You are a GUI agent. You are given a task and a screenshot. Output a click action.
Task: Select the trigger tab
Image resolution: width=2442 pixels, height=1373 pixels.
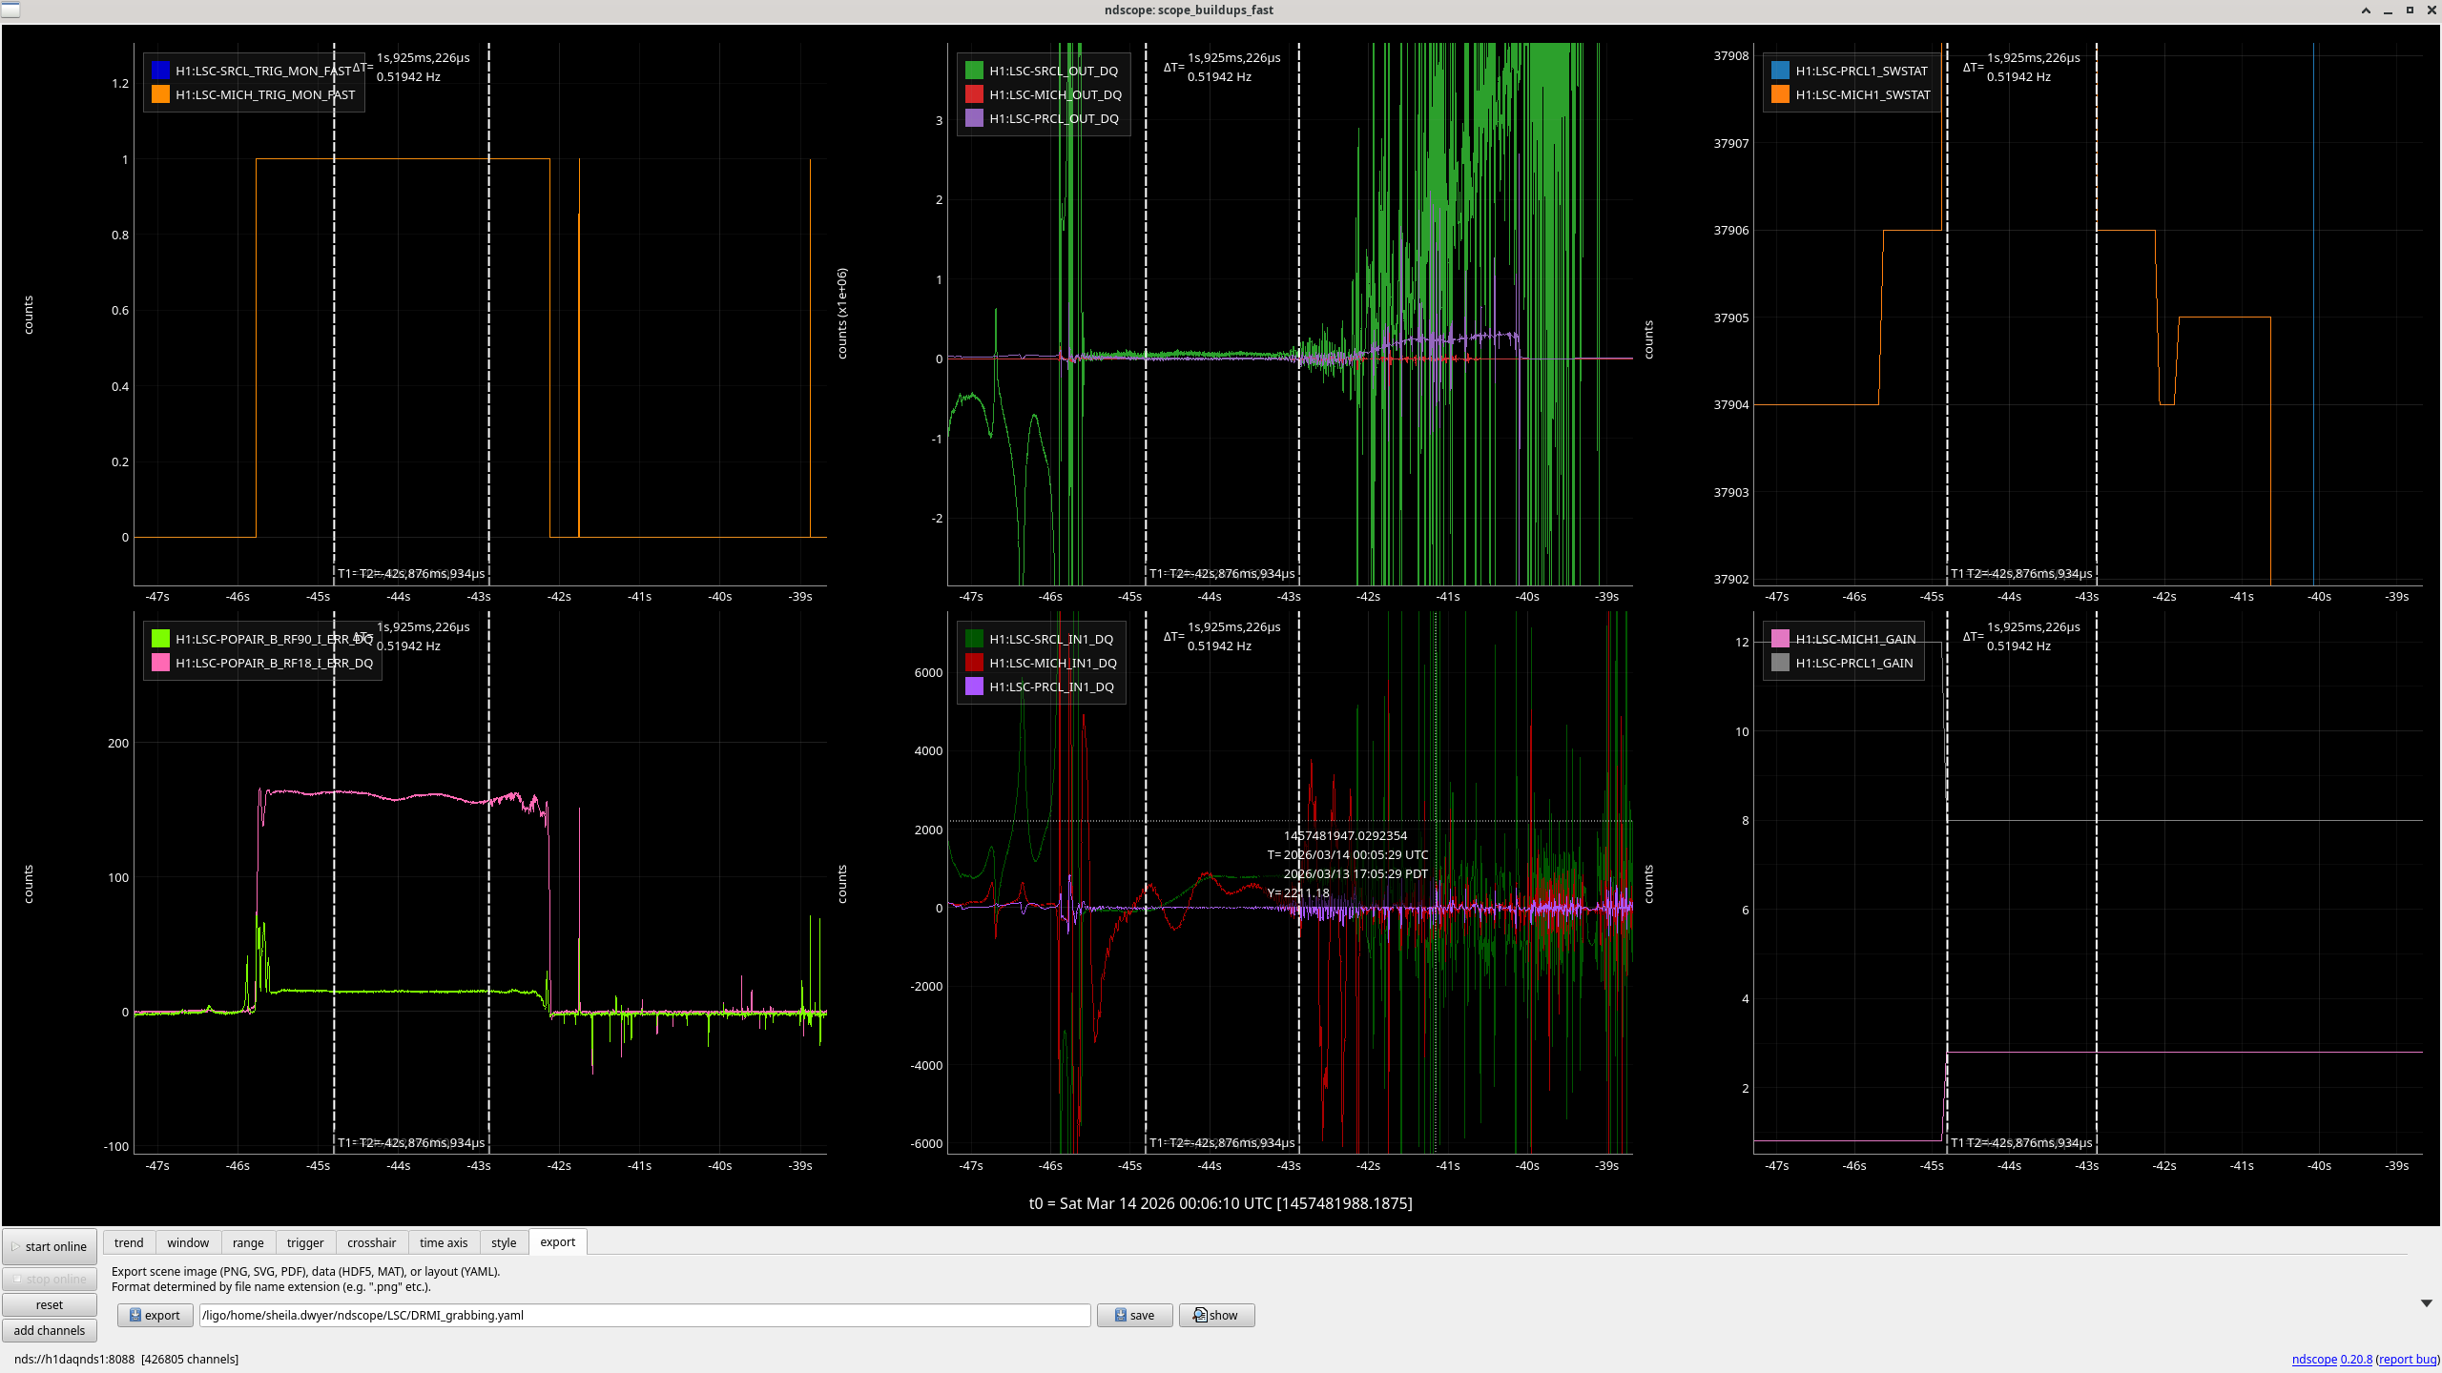tap(305, 1242)
